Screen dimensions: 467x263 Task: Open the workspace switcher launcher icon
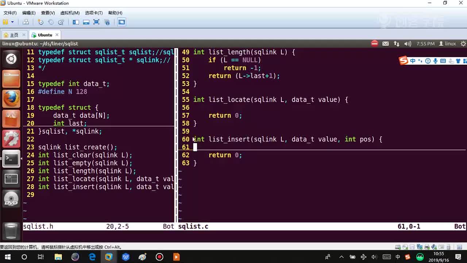[x=11, y=179]
